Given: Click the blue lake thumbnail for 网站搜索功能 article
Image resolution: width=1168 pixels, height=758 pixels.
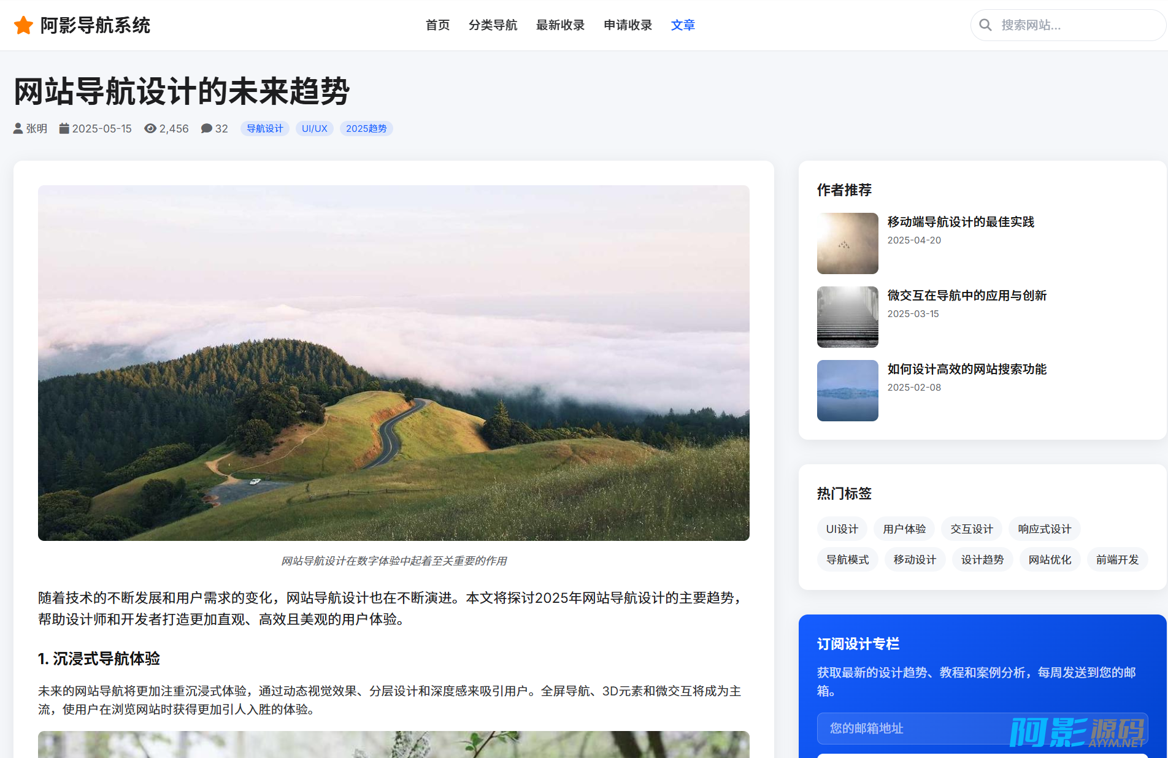Looking at the screenshot, I should (848, 391).
